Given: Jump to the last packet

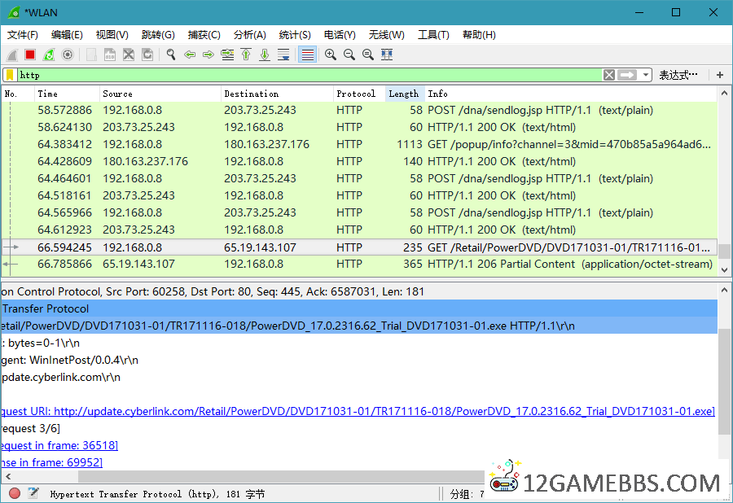Looking at the screenshot, I should 265,55.
